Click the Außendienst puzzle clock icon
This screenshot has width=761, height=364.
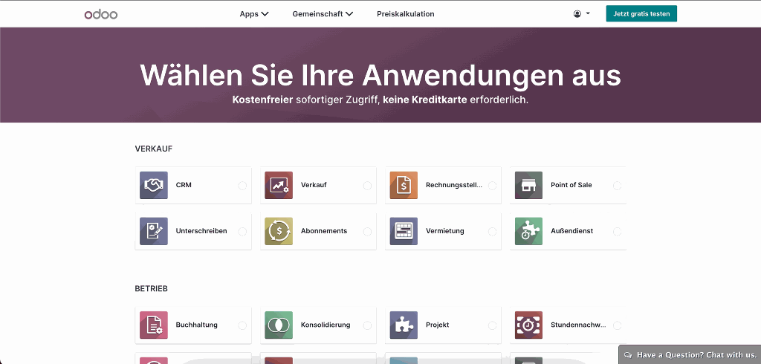528,231
